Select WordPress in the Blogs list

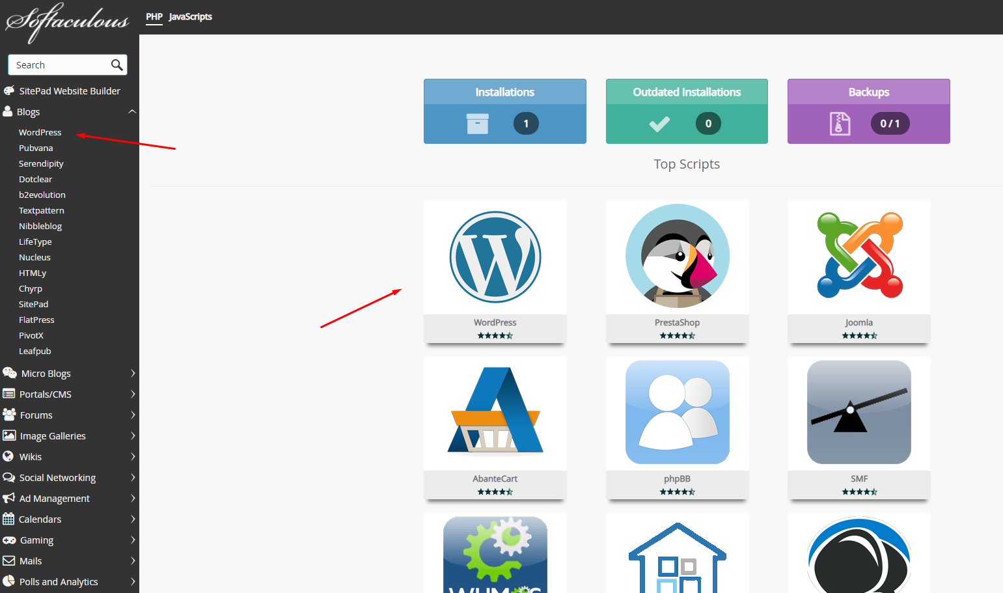(x=40, y=133)
